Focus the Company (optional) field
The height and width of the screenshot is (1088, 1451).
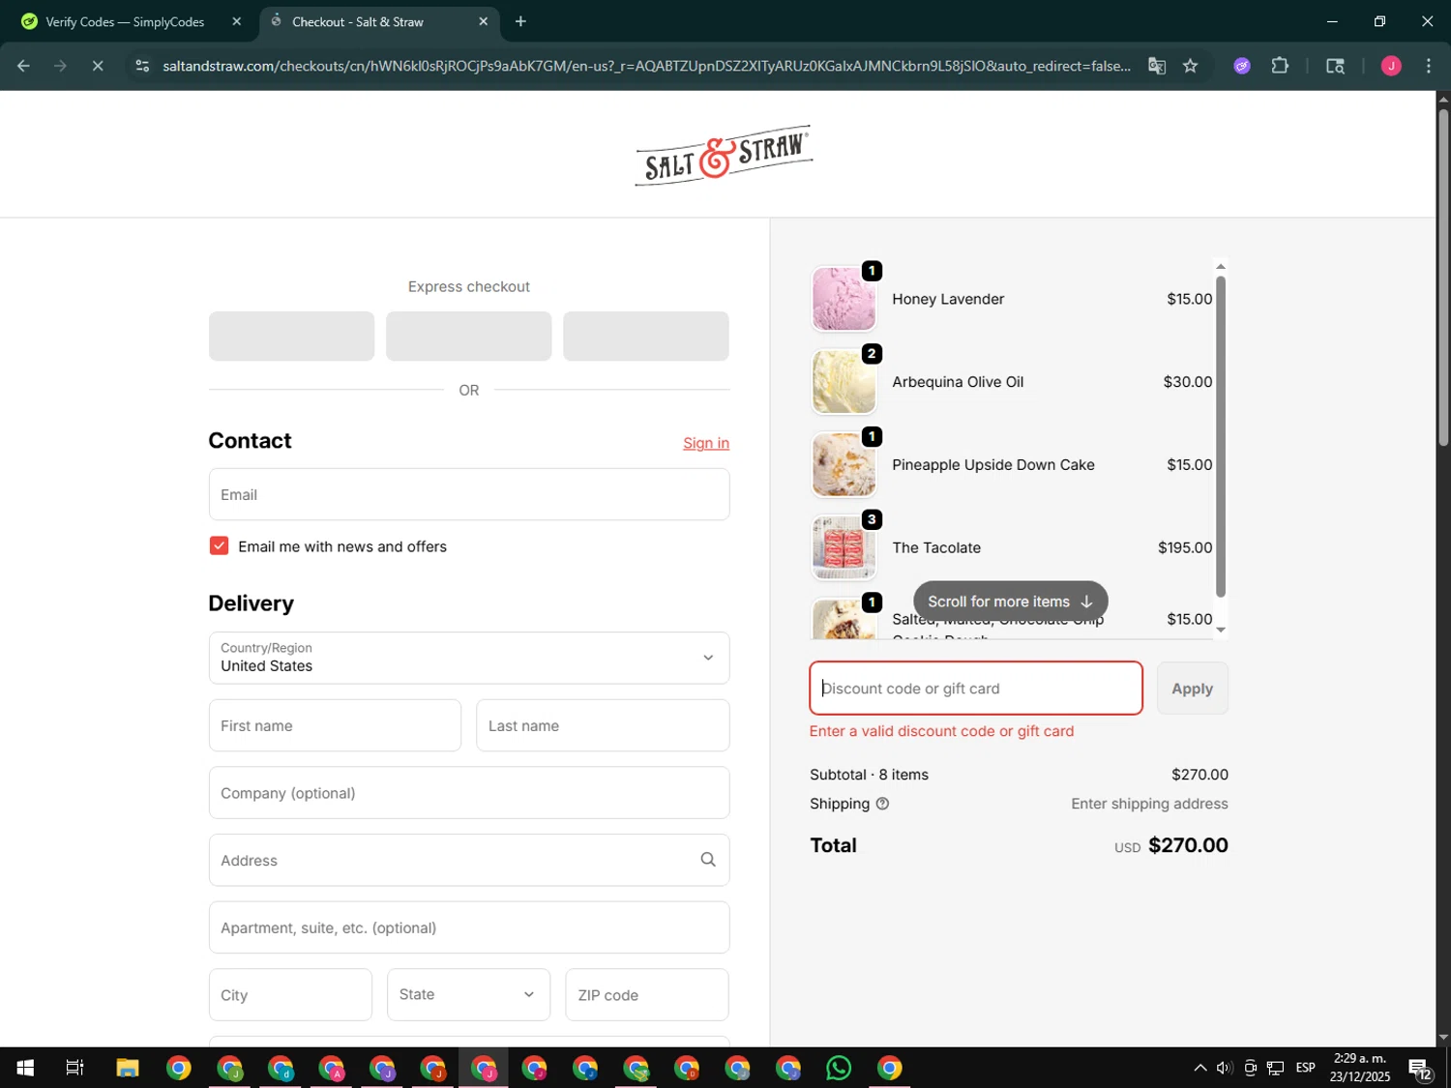(469, 793)
